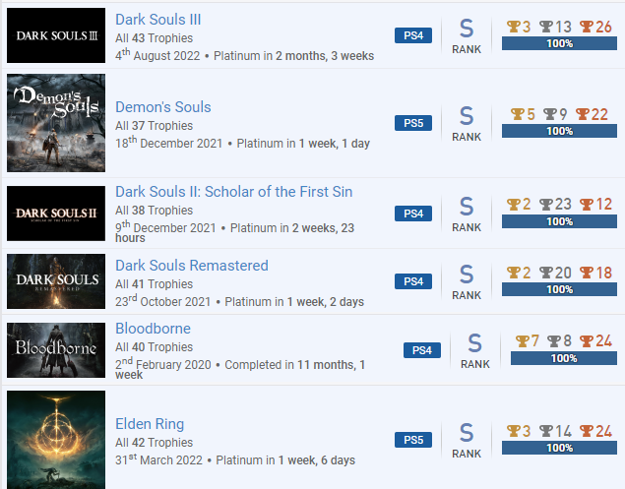Go to the Bloodborne trophy page
This screenshot has height=489, width=625.
pos(153,329)
